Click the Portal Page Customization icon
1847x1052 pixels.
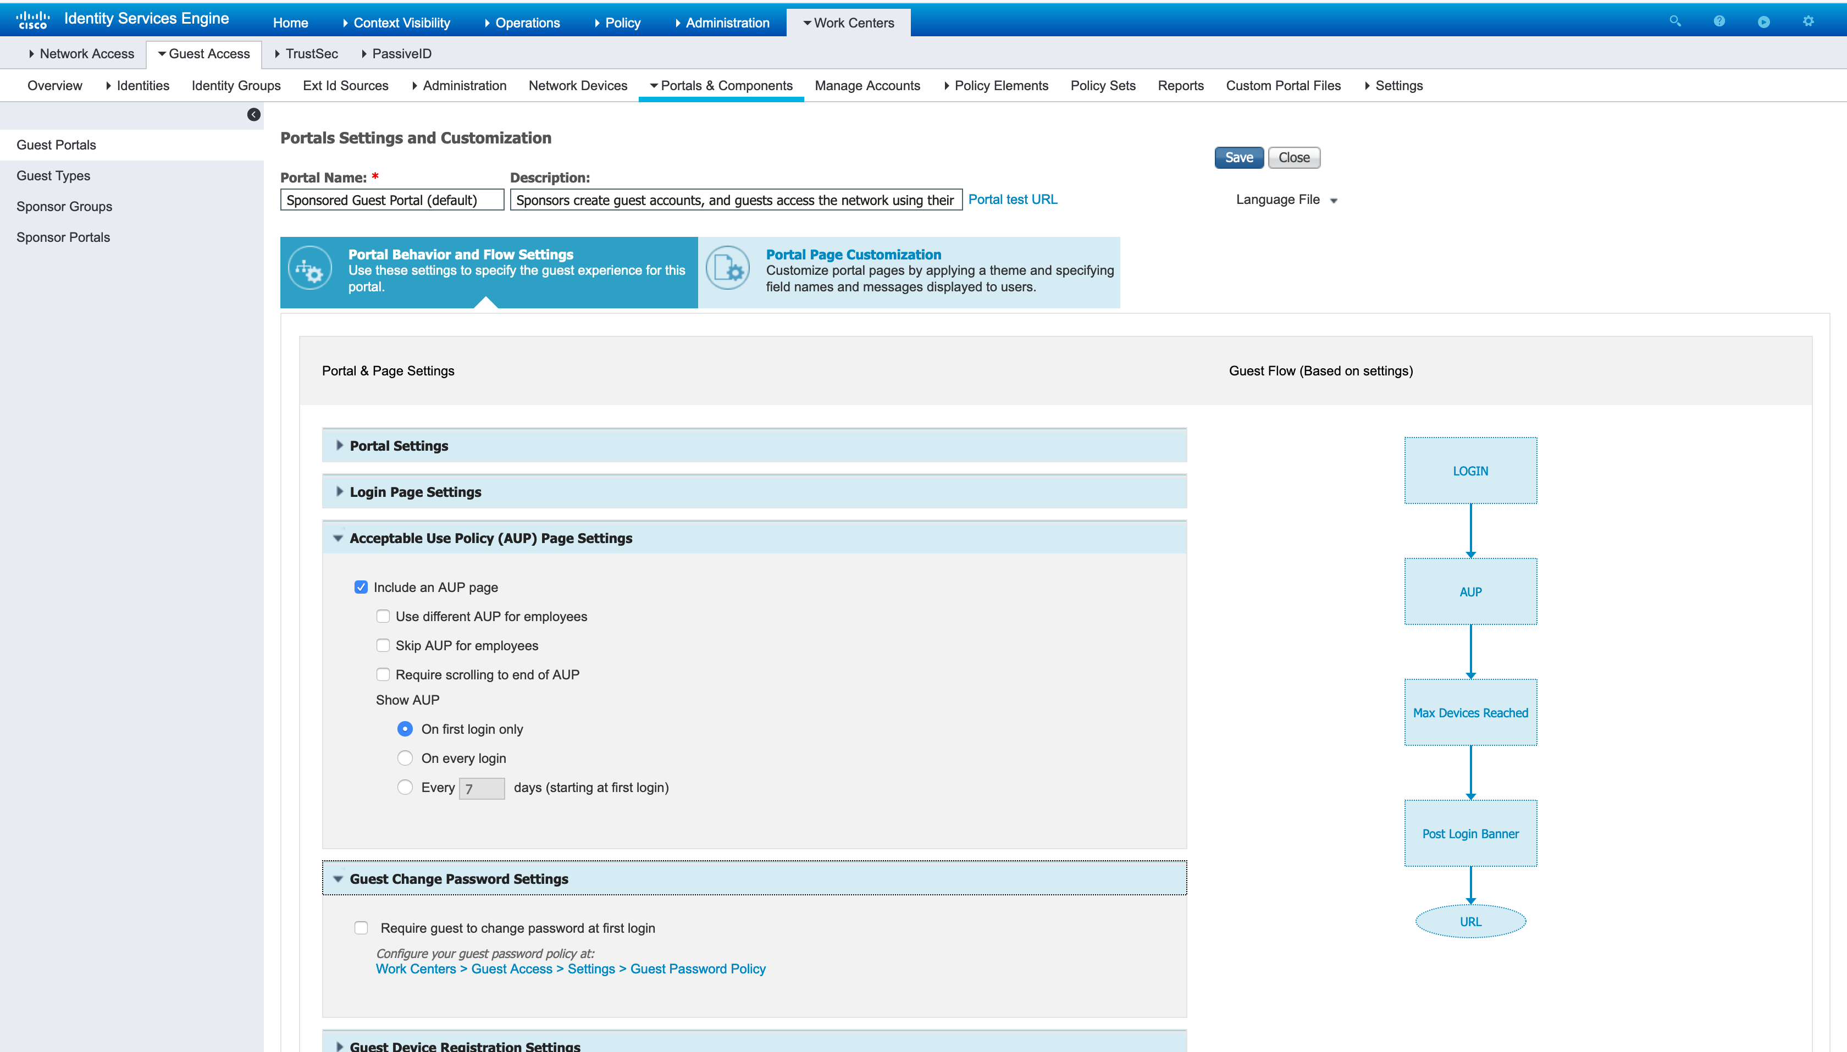click(728, 269)
